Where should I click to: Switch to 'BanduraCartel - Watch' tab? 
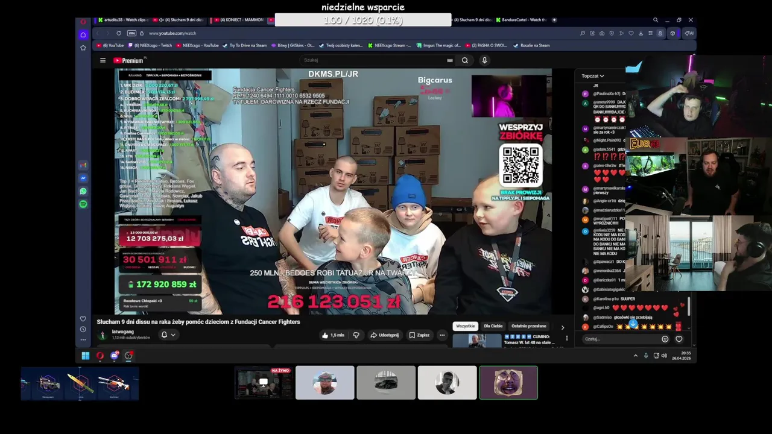[521, 20]
